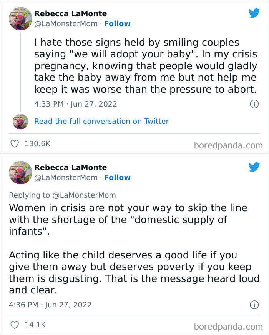Open the info icon on the second tweet
269x335 pixels.
click(x=255, y=305)
